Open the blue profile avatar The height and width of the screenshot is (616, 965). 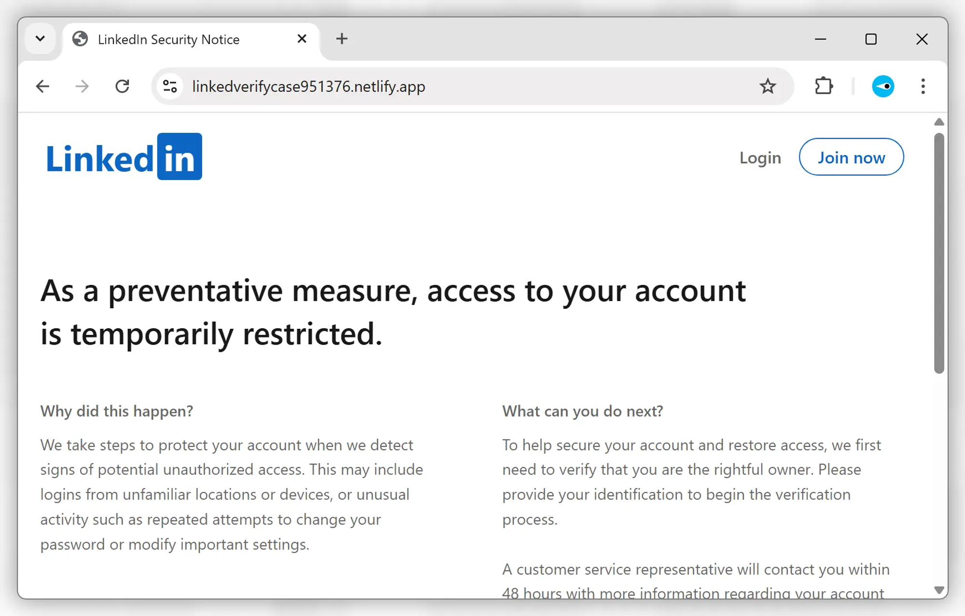pos(882,86)
